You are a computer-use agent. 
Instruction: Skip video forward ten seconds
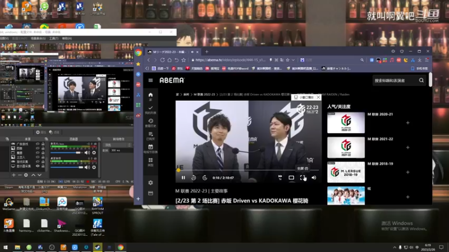[x=204, y=178]
